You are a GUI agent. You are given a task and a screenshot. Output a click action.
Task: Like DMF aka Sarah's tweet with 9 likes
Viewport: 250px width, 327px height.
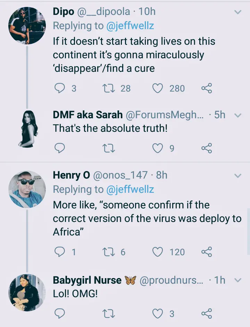tap(158, 148)
